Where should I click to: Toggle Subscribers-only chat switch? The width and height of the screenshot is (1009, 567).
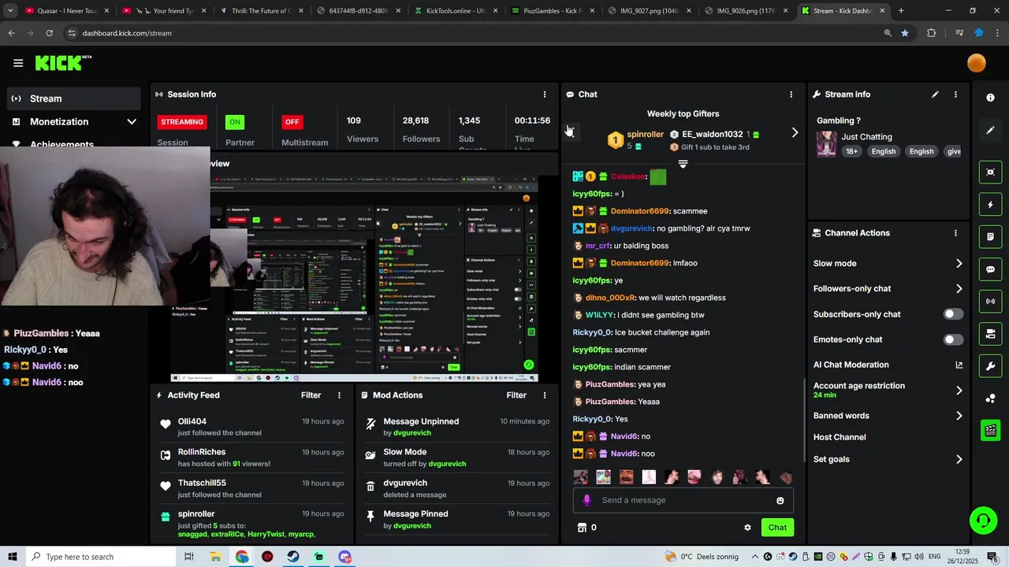tap(953, 314)
